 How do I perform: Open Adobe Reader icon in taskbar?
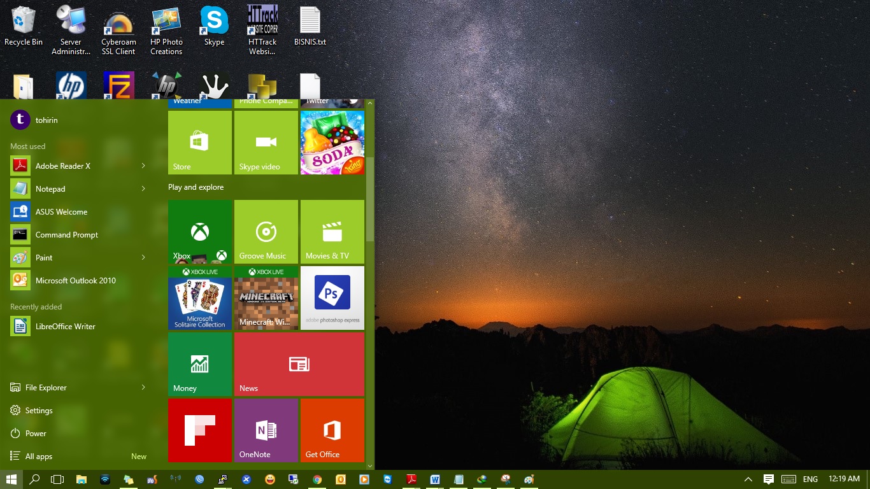point(411,479)
